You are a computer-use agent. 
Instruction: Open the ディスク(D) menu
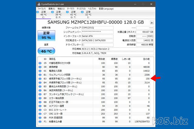point(81,9)
